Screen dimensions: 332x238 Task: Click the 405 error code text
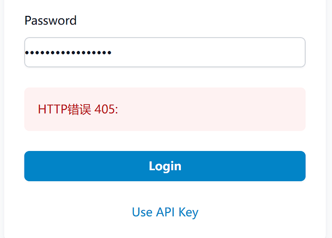pos(105,109)
